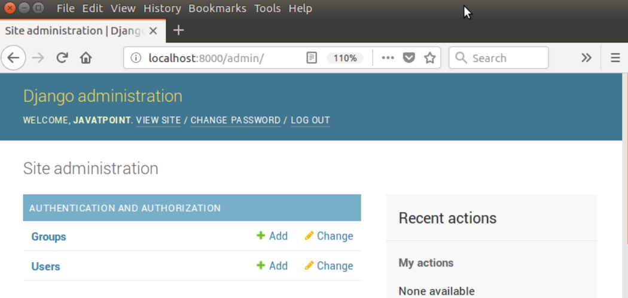
Task: Close the Site administration tab
Action: (x=153, y=31)
